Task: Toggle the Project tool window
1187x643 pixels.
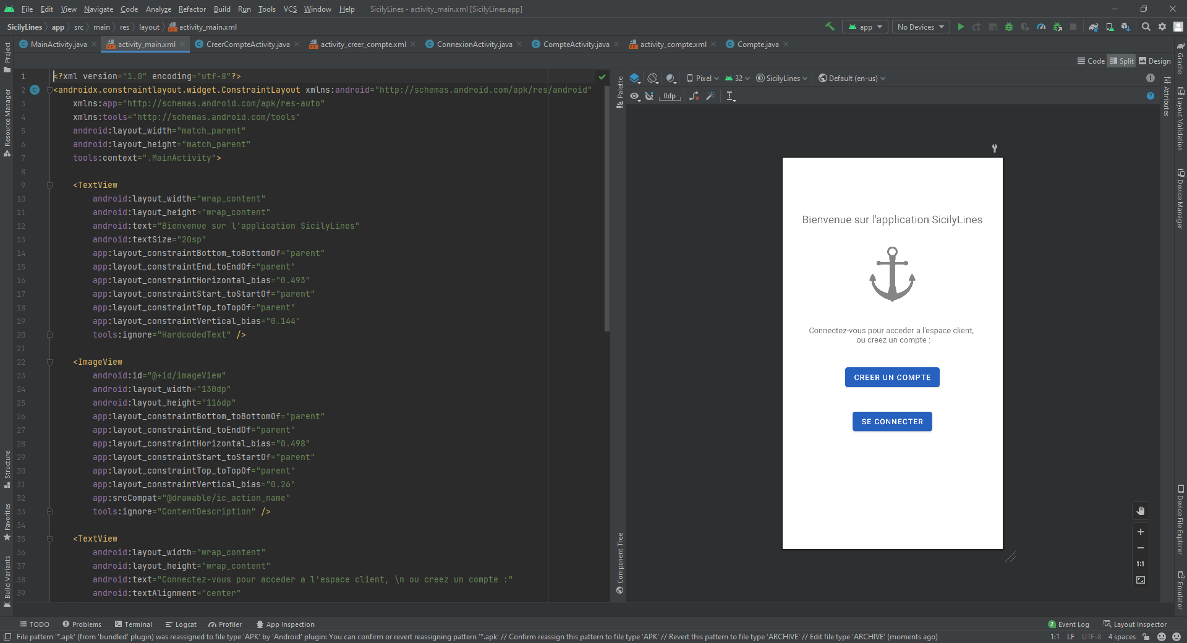Action: [x=7, y=57]
